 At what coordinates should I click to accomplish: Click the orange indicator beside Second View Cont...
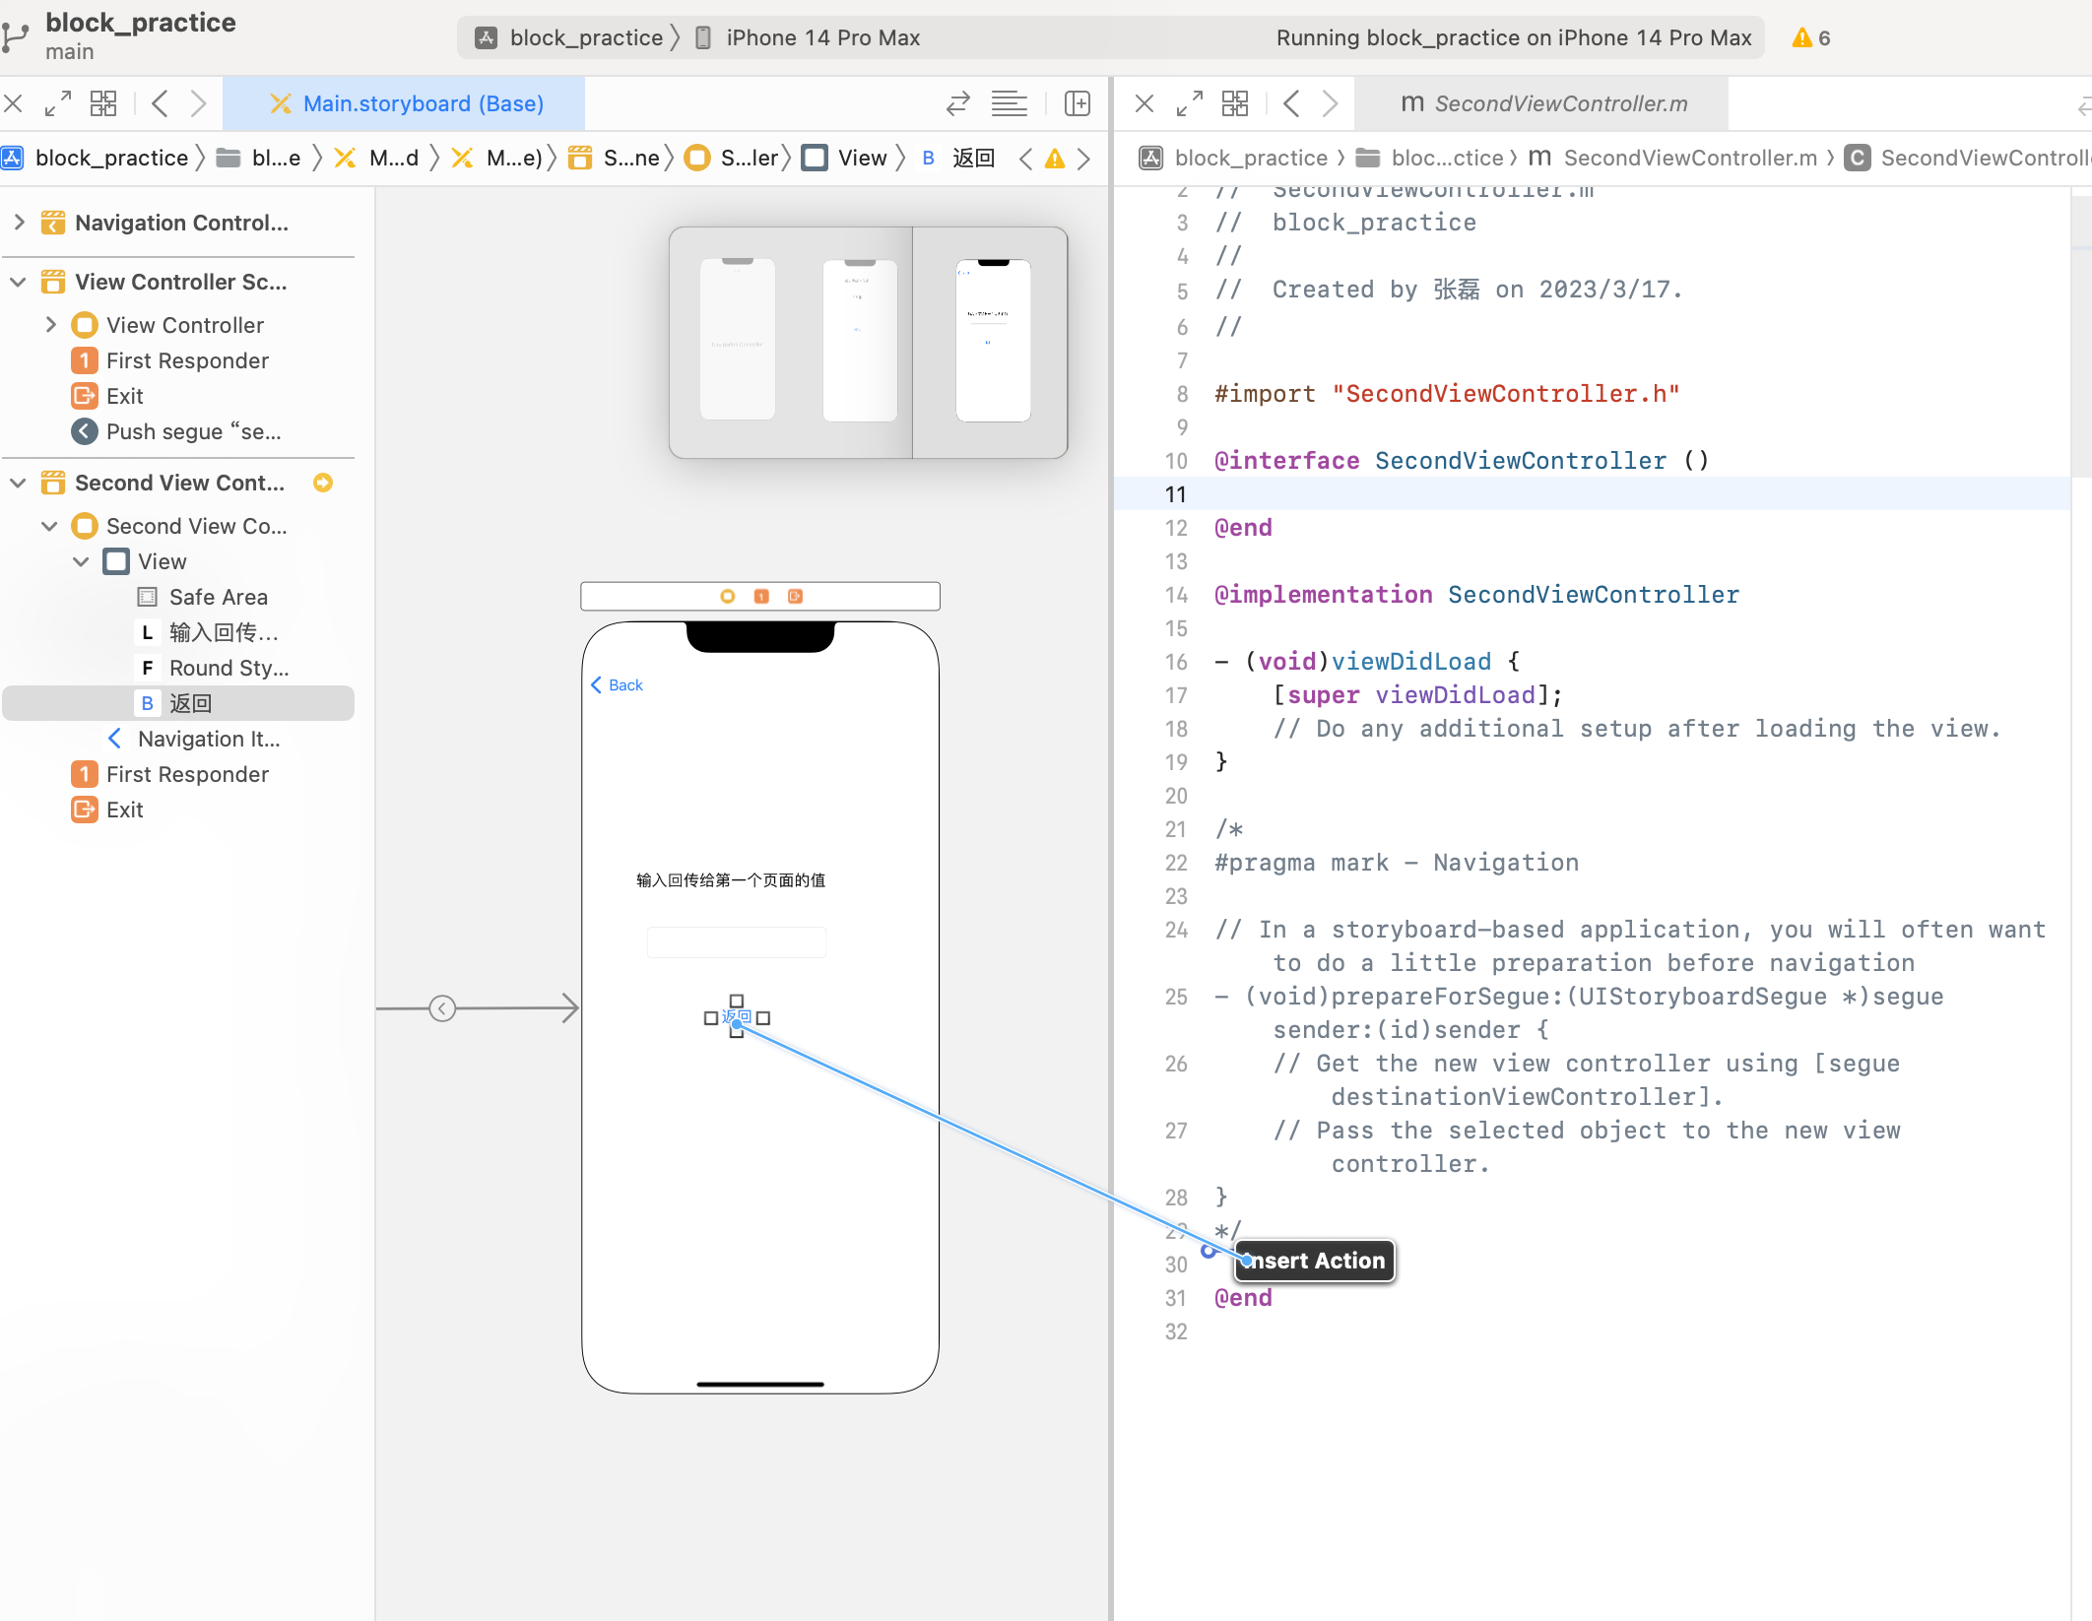[x=323, y=483]
